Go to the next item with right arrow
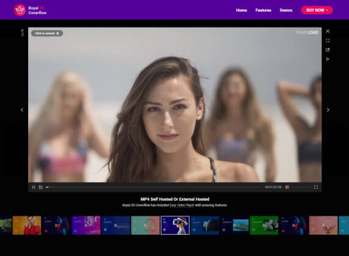This screenshot has height=256, width=349. click(328, 110)
